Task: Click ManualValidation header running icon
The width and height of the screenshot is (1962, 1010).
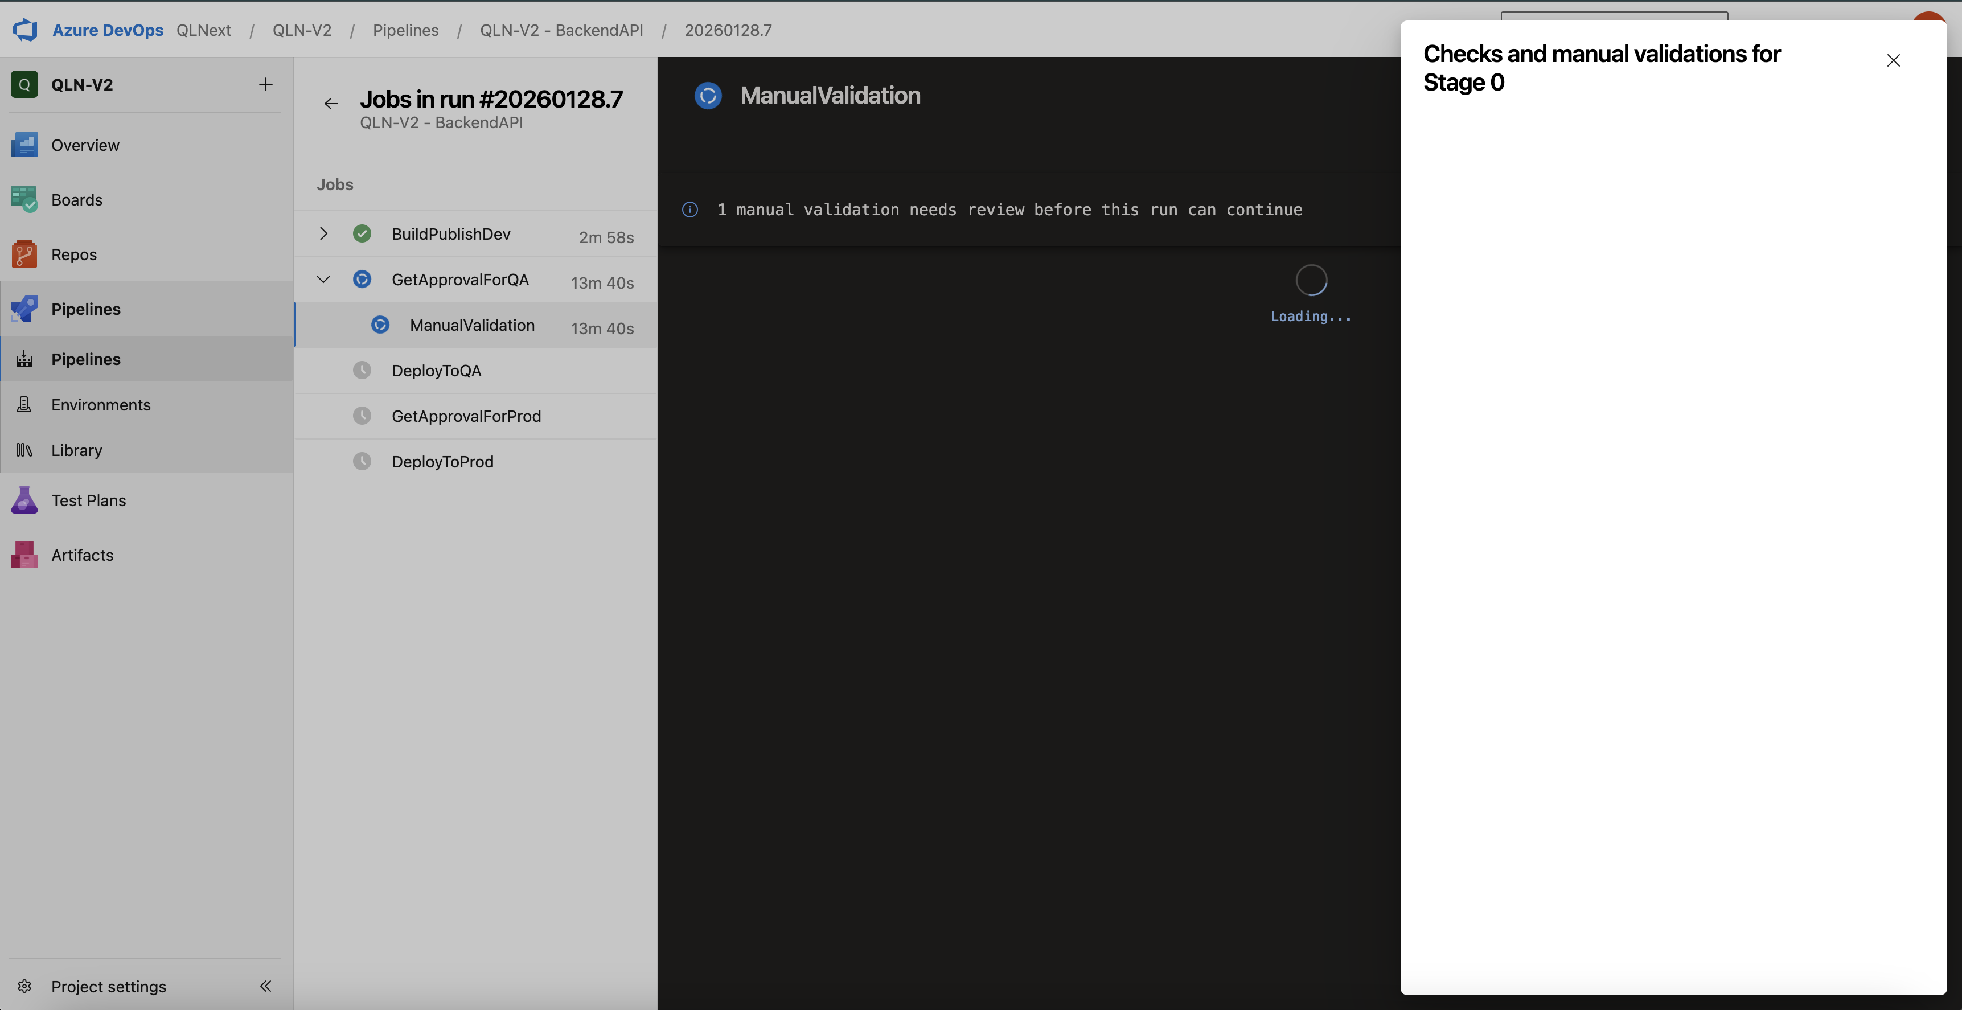Action: click(x=708, y=95)
